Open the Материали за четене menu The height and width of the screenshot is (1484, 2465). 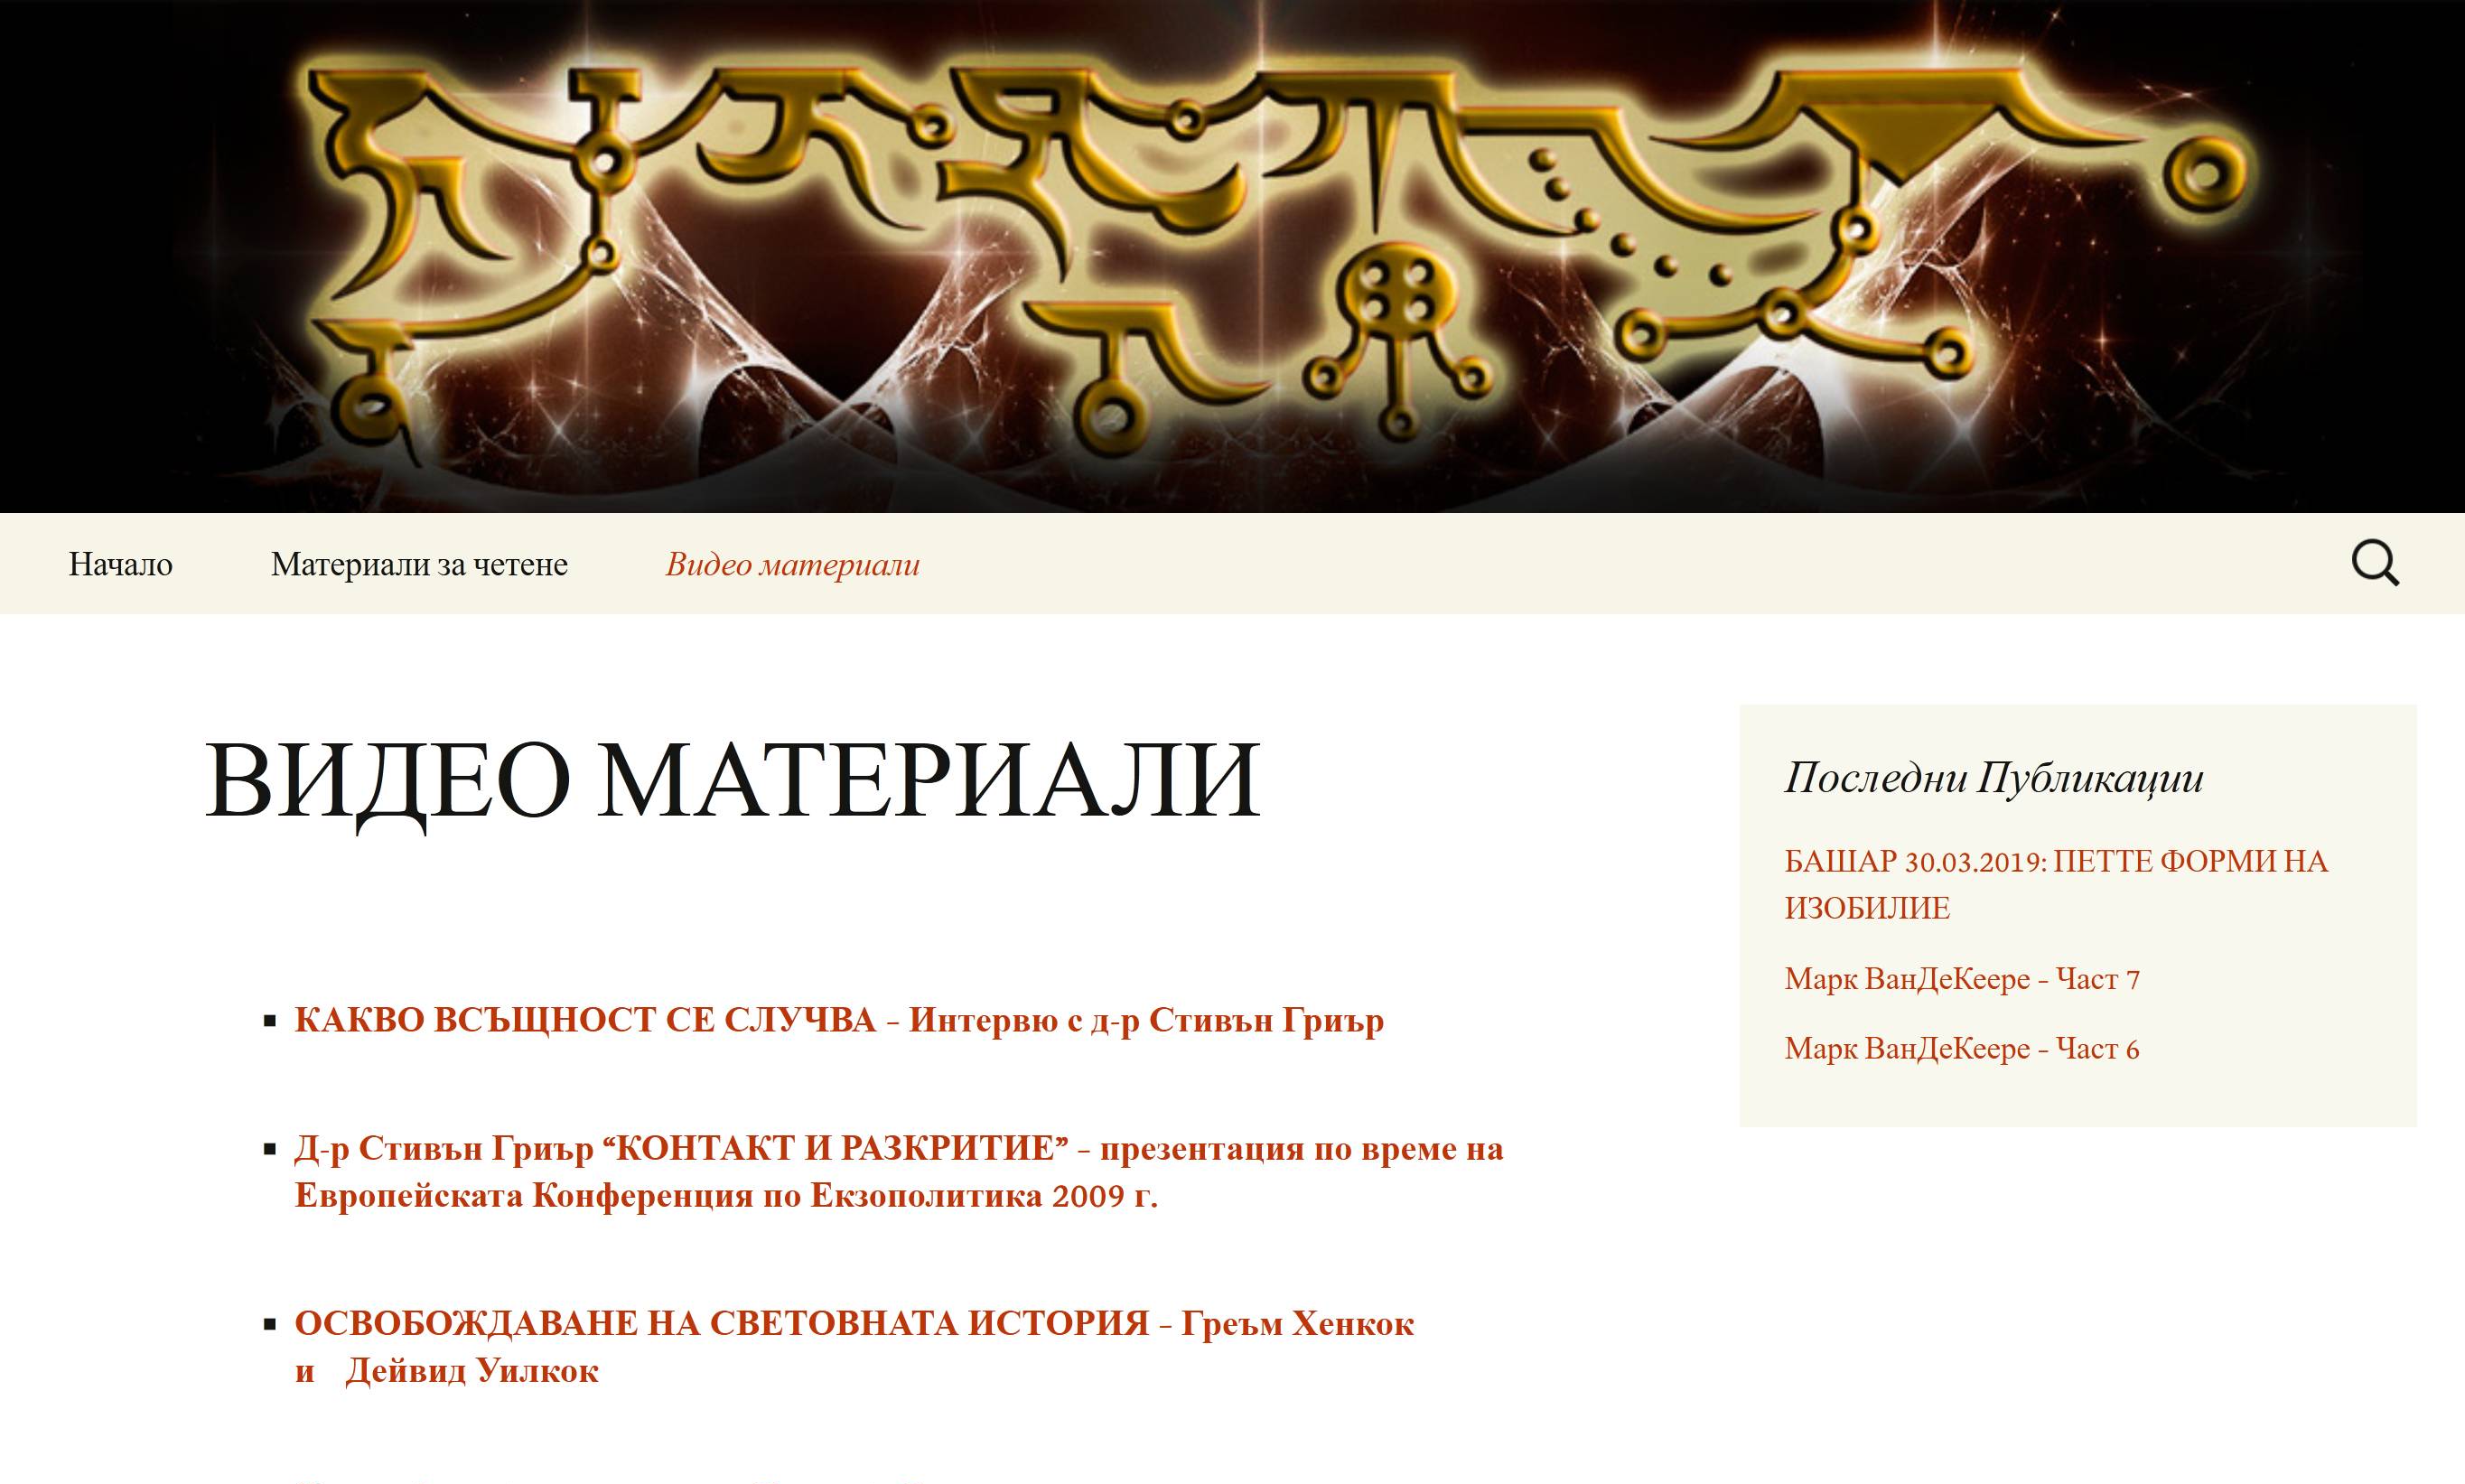click(x=419, y=565)
